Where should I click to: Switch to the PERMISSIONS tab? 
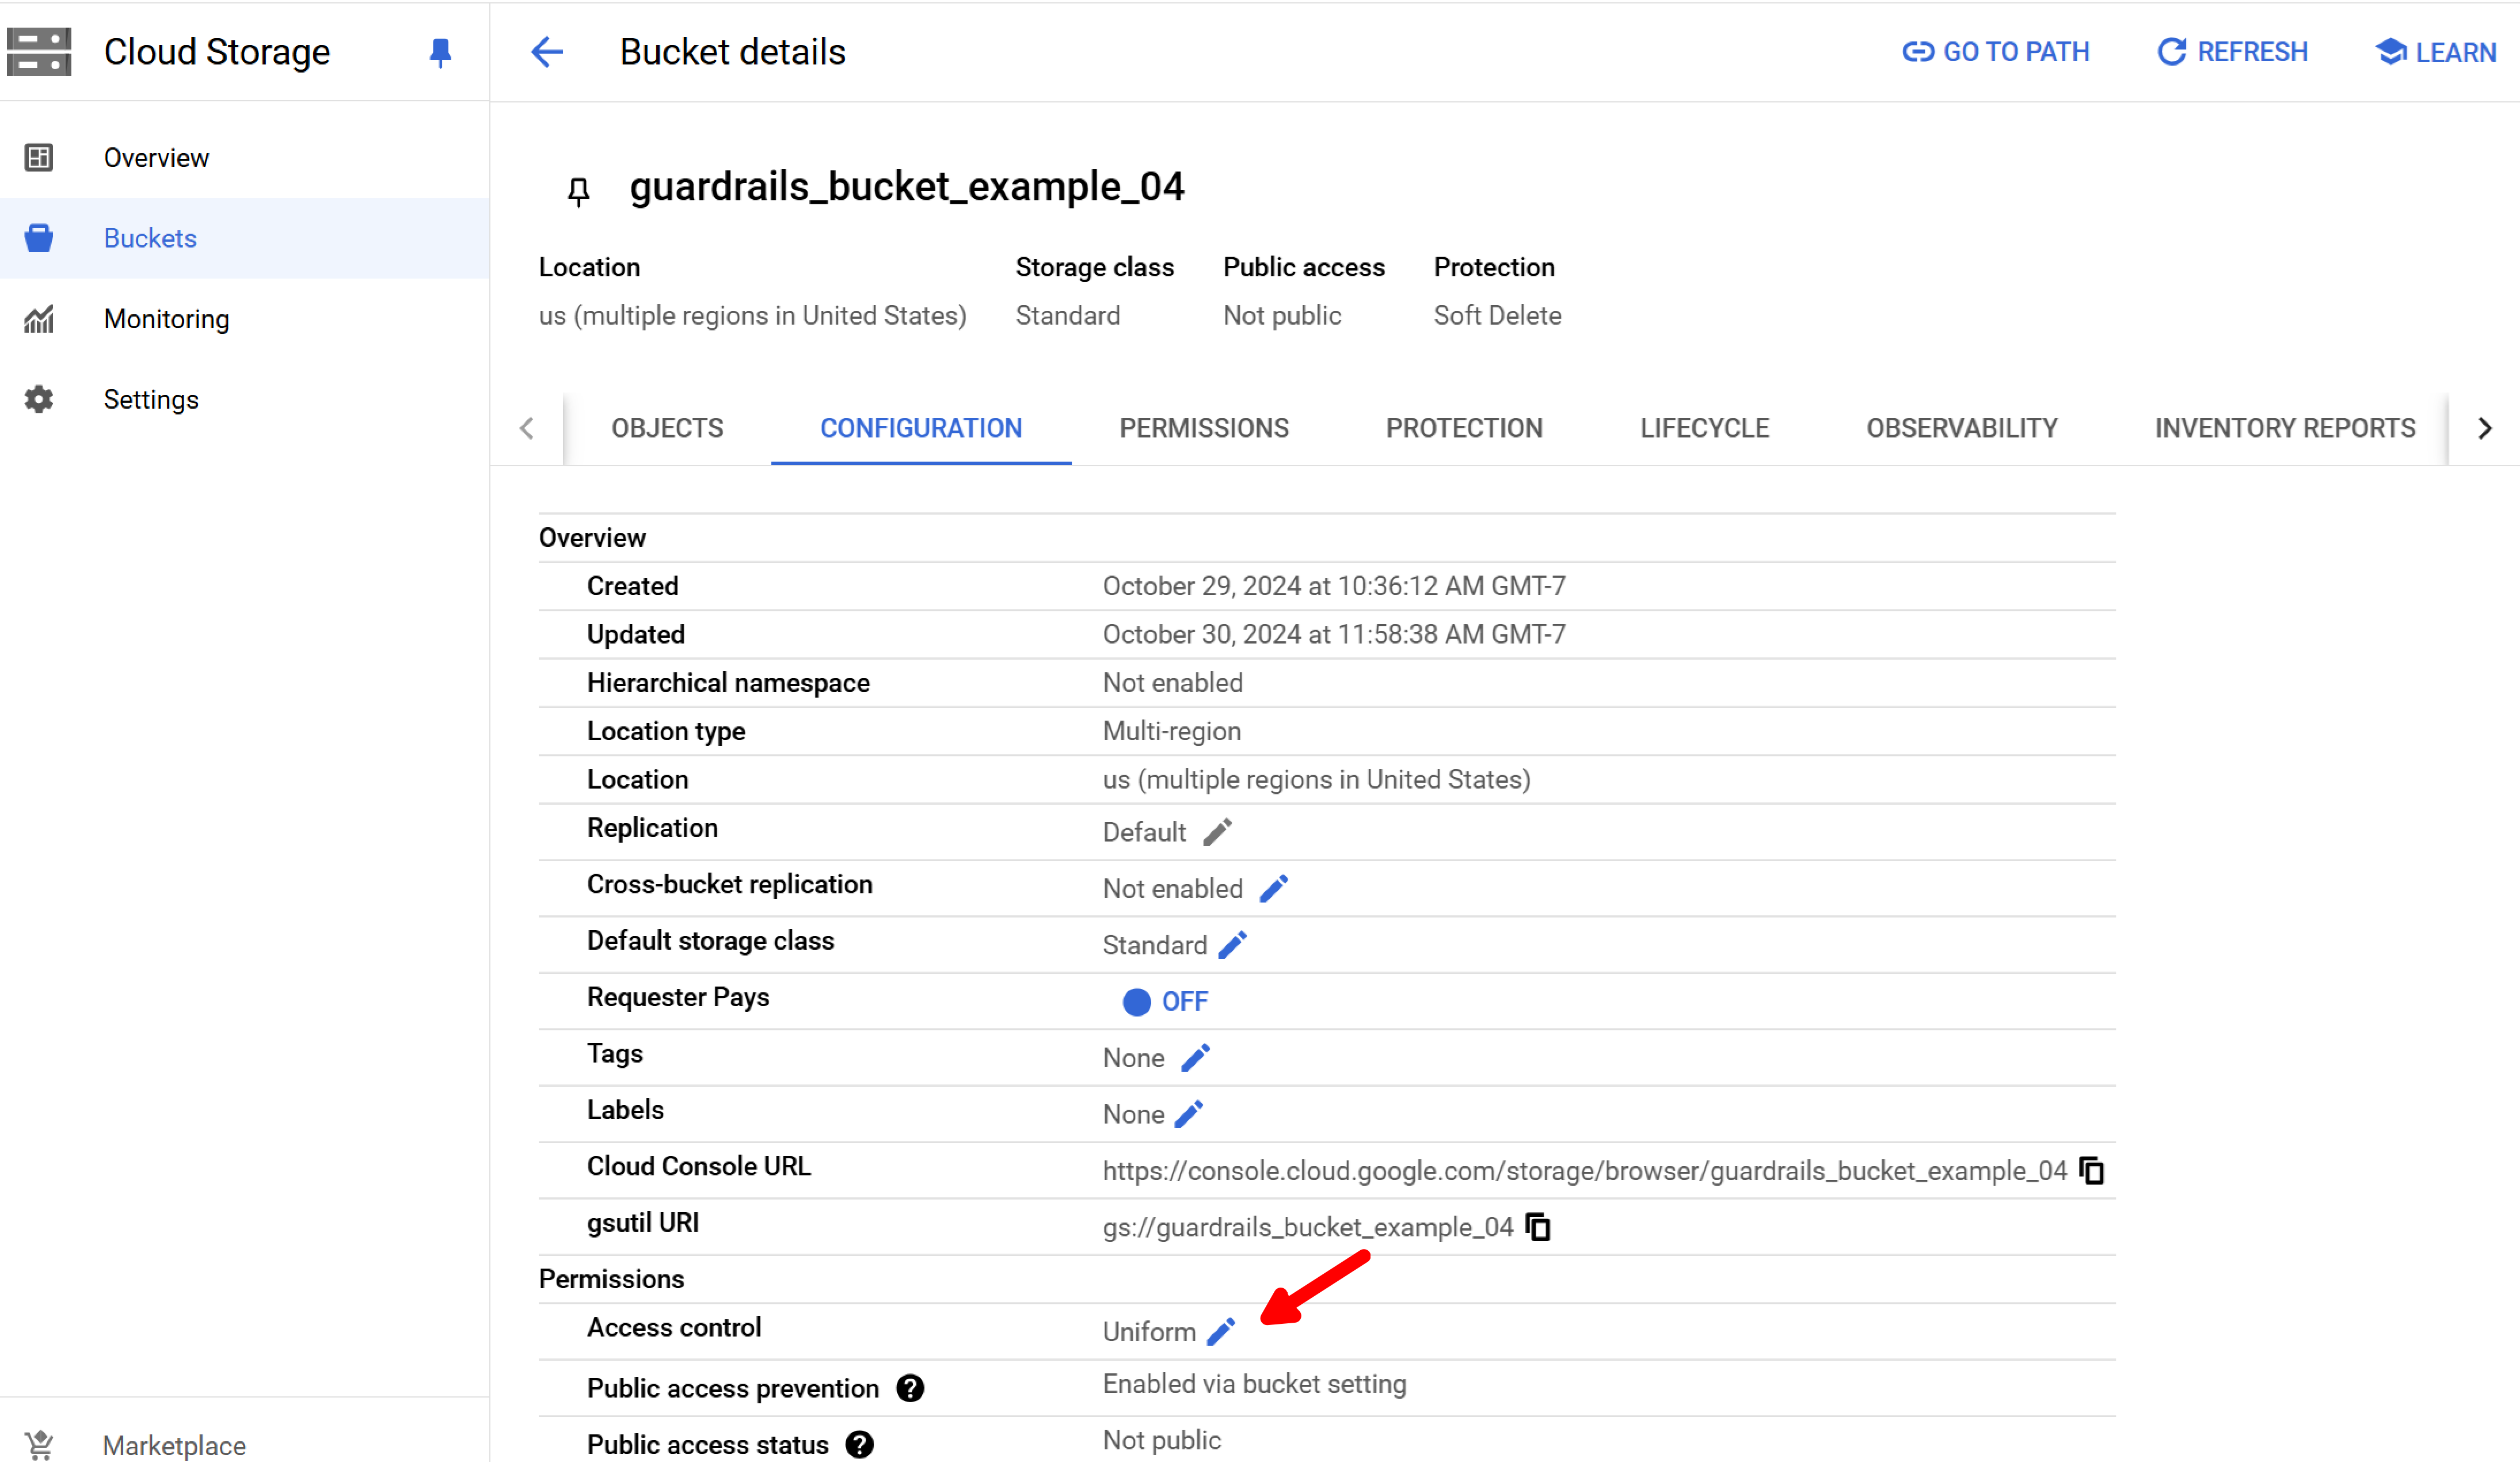point(1204,428)
